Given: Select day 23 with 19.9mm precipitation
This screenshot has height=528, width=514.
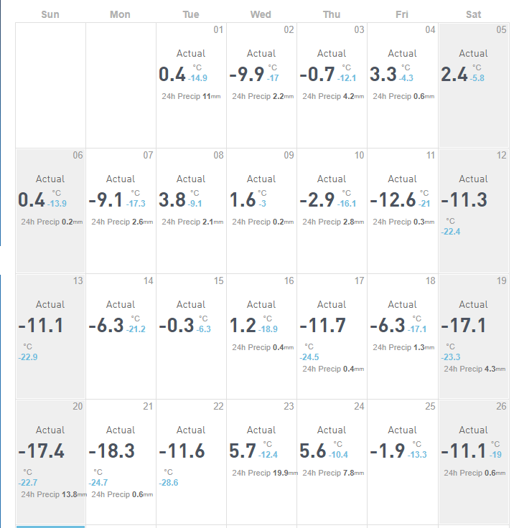Looking at the screenshot, I should (261, 462).
